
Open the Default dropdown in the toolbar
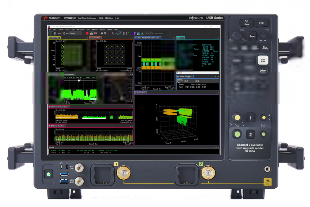[76, 33]
